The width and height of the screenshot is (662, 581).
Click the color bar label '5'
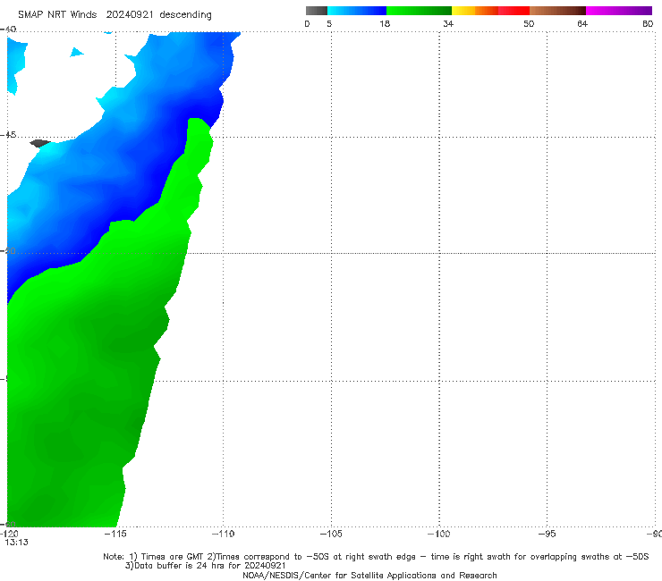click(x=329, y=23)
